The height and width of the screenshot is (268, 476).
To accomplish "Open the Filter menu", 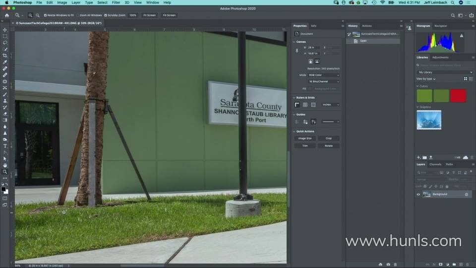I will coord(116,2).
